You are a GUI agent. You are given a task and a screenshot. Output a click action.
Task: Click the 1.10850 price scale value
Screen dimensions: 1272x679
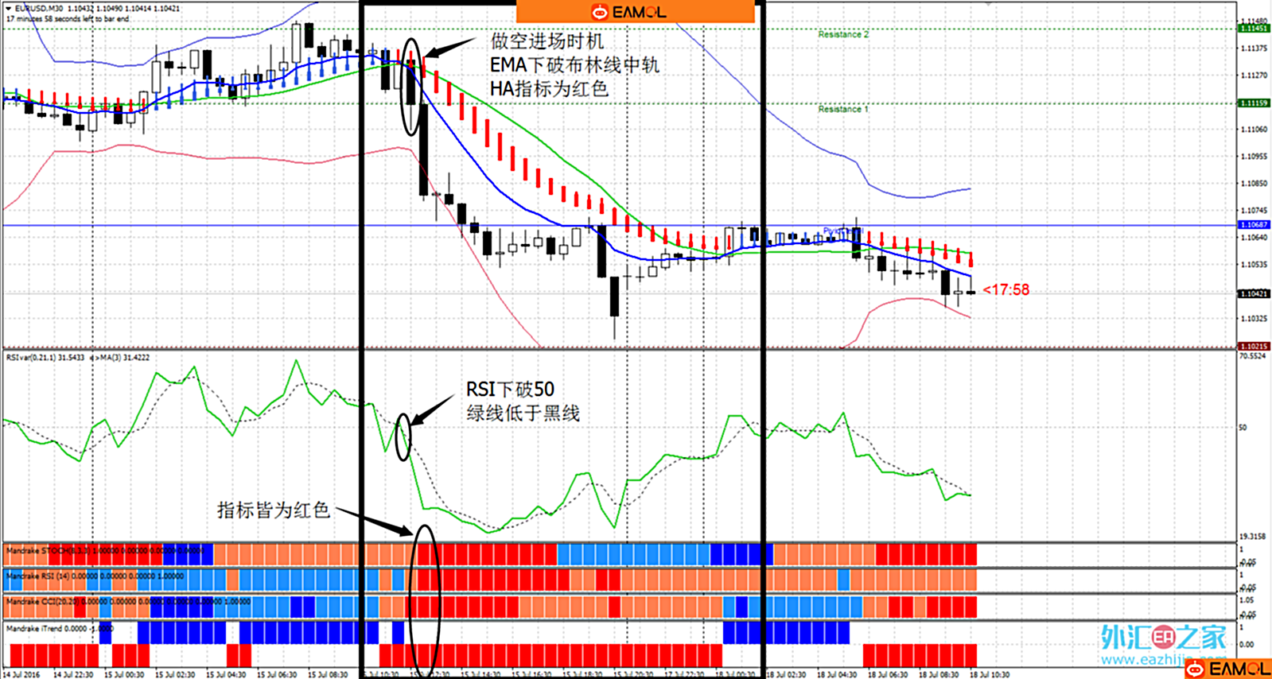coord(1254,184)
